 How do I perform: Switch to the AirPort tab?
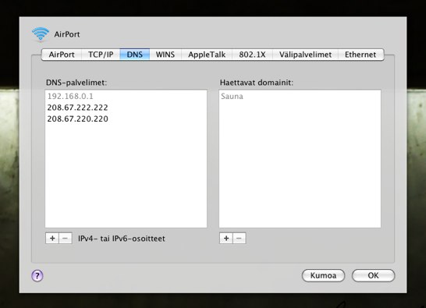[x=62, y=55]
